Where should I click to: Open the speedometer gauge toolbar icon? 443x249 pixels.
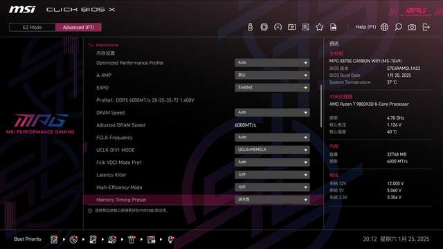point(278,27)
